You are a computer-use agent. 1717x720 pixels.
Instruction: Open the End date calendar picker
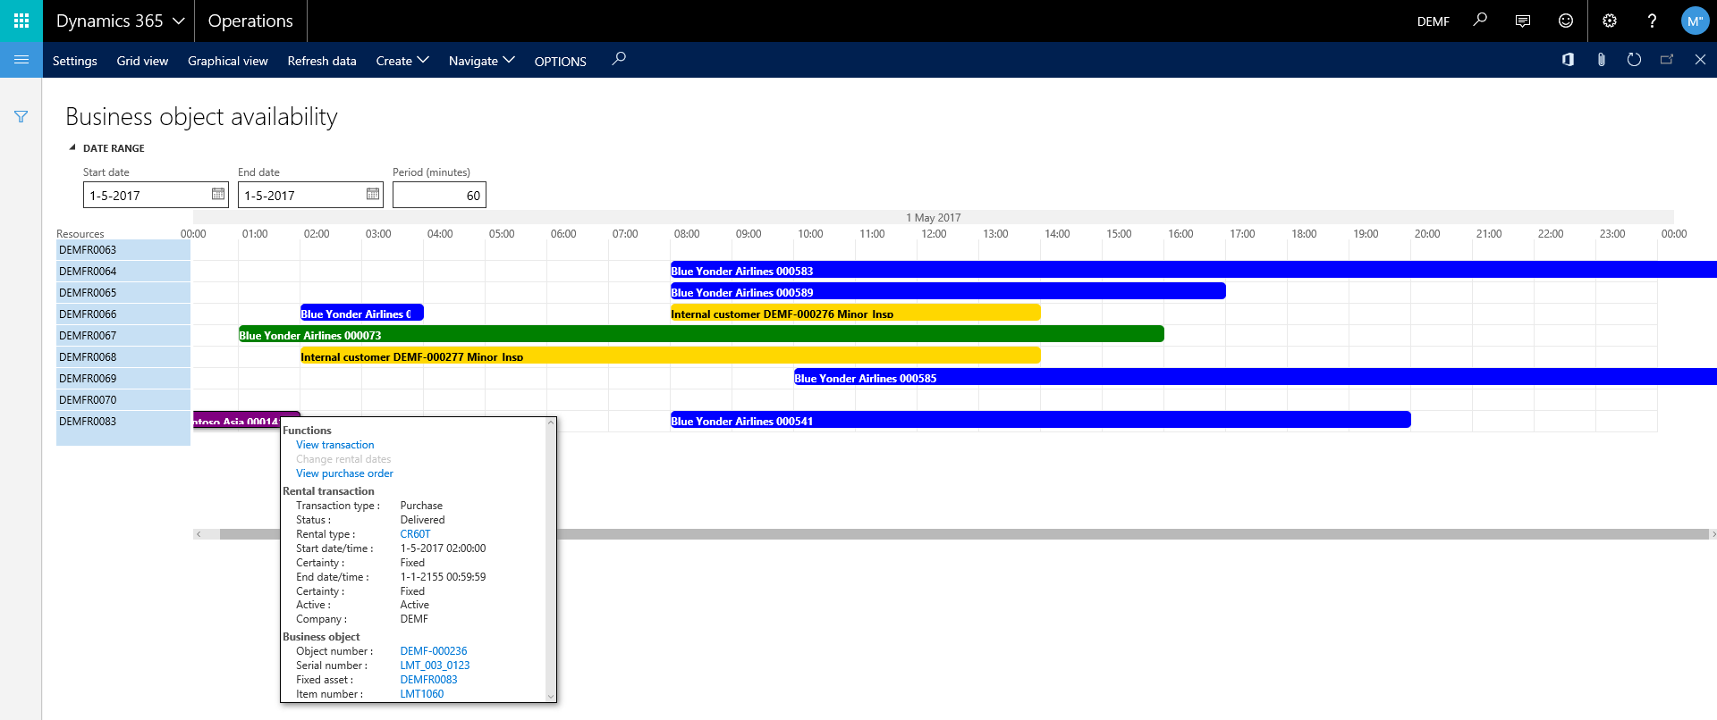(373, 194)
